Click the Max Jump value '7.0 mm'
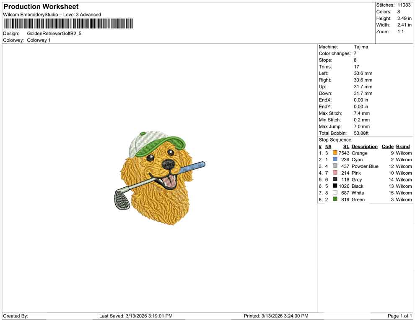The width and height of the screenshot is (415, 320). pyautogui.click(x=361, y=126)
